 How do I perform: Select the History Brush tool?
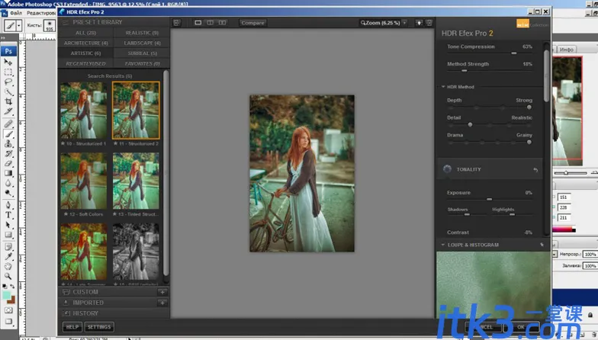(x=8, y=154)
